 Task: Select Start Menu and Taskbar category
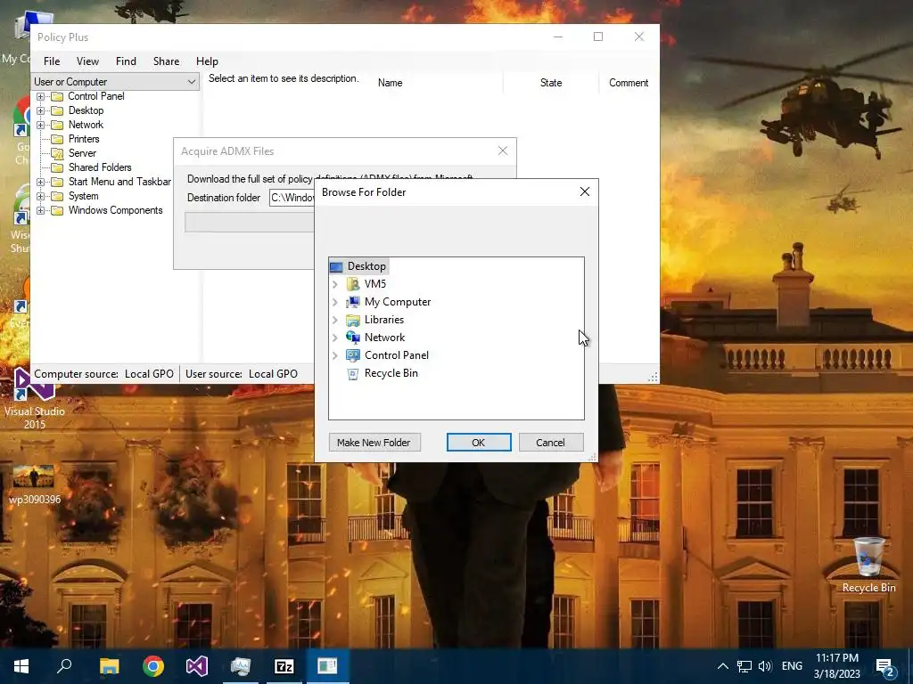(119, 182)
